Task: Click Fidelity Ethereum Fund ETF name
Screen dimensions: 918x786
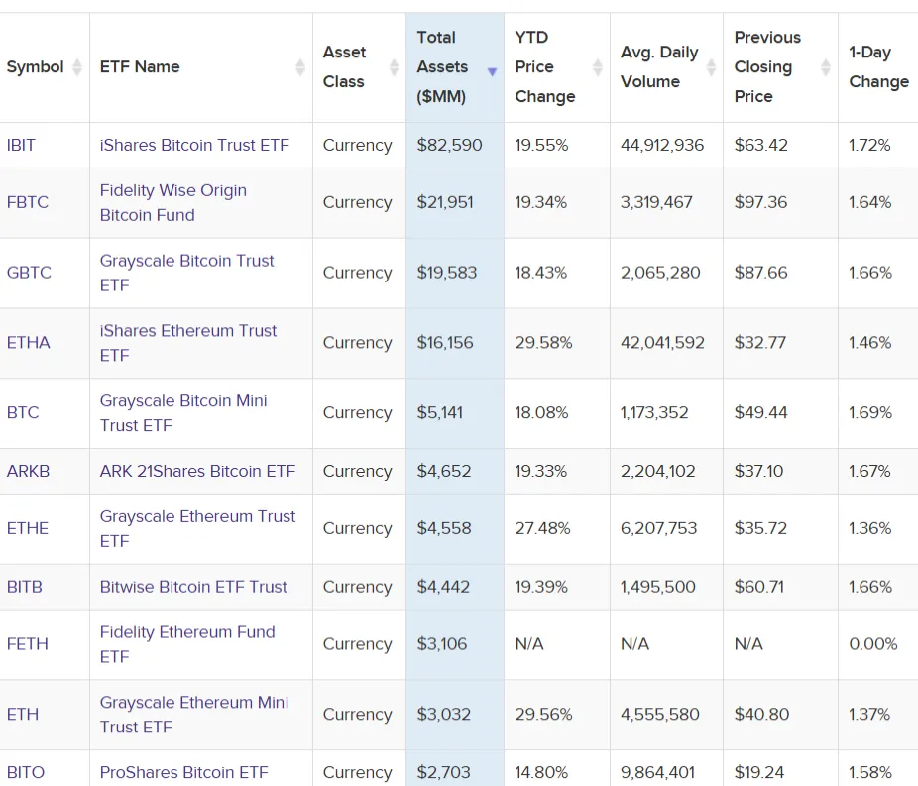Action: click(186, 643)
